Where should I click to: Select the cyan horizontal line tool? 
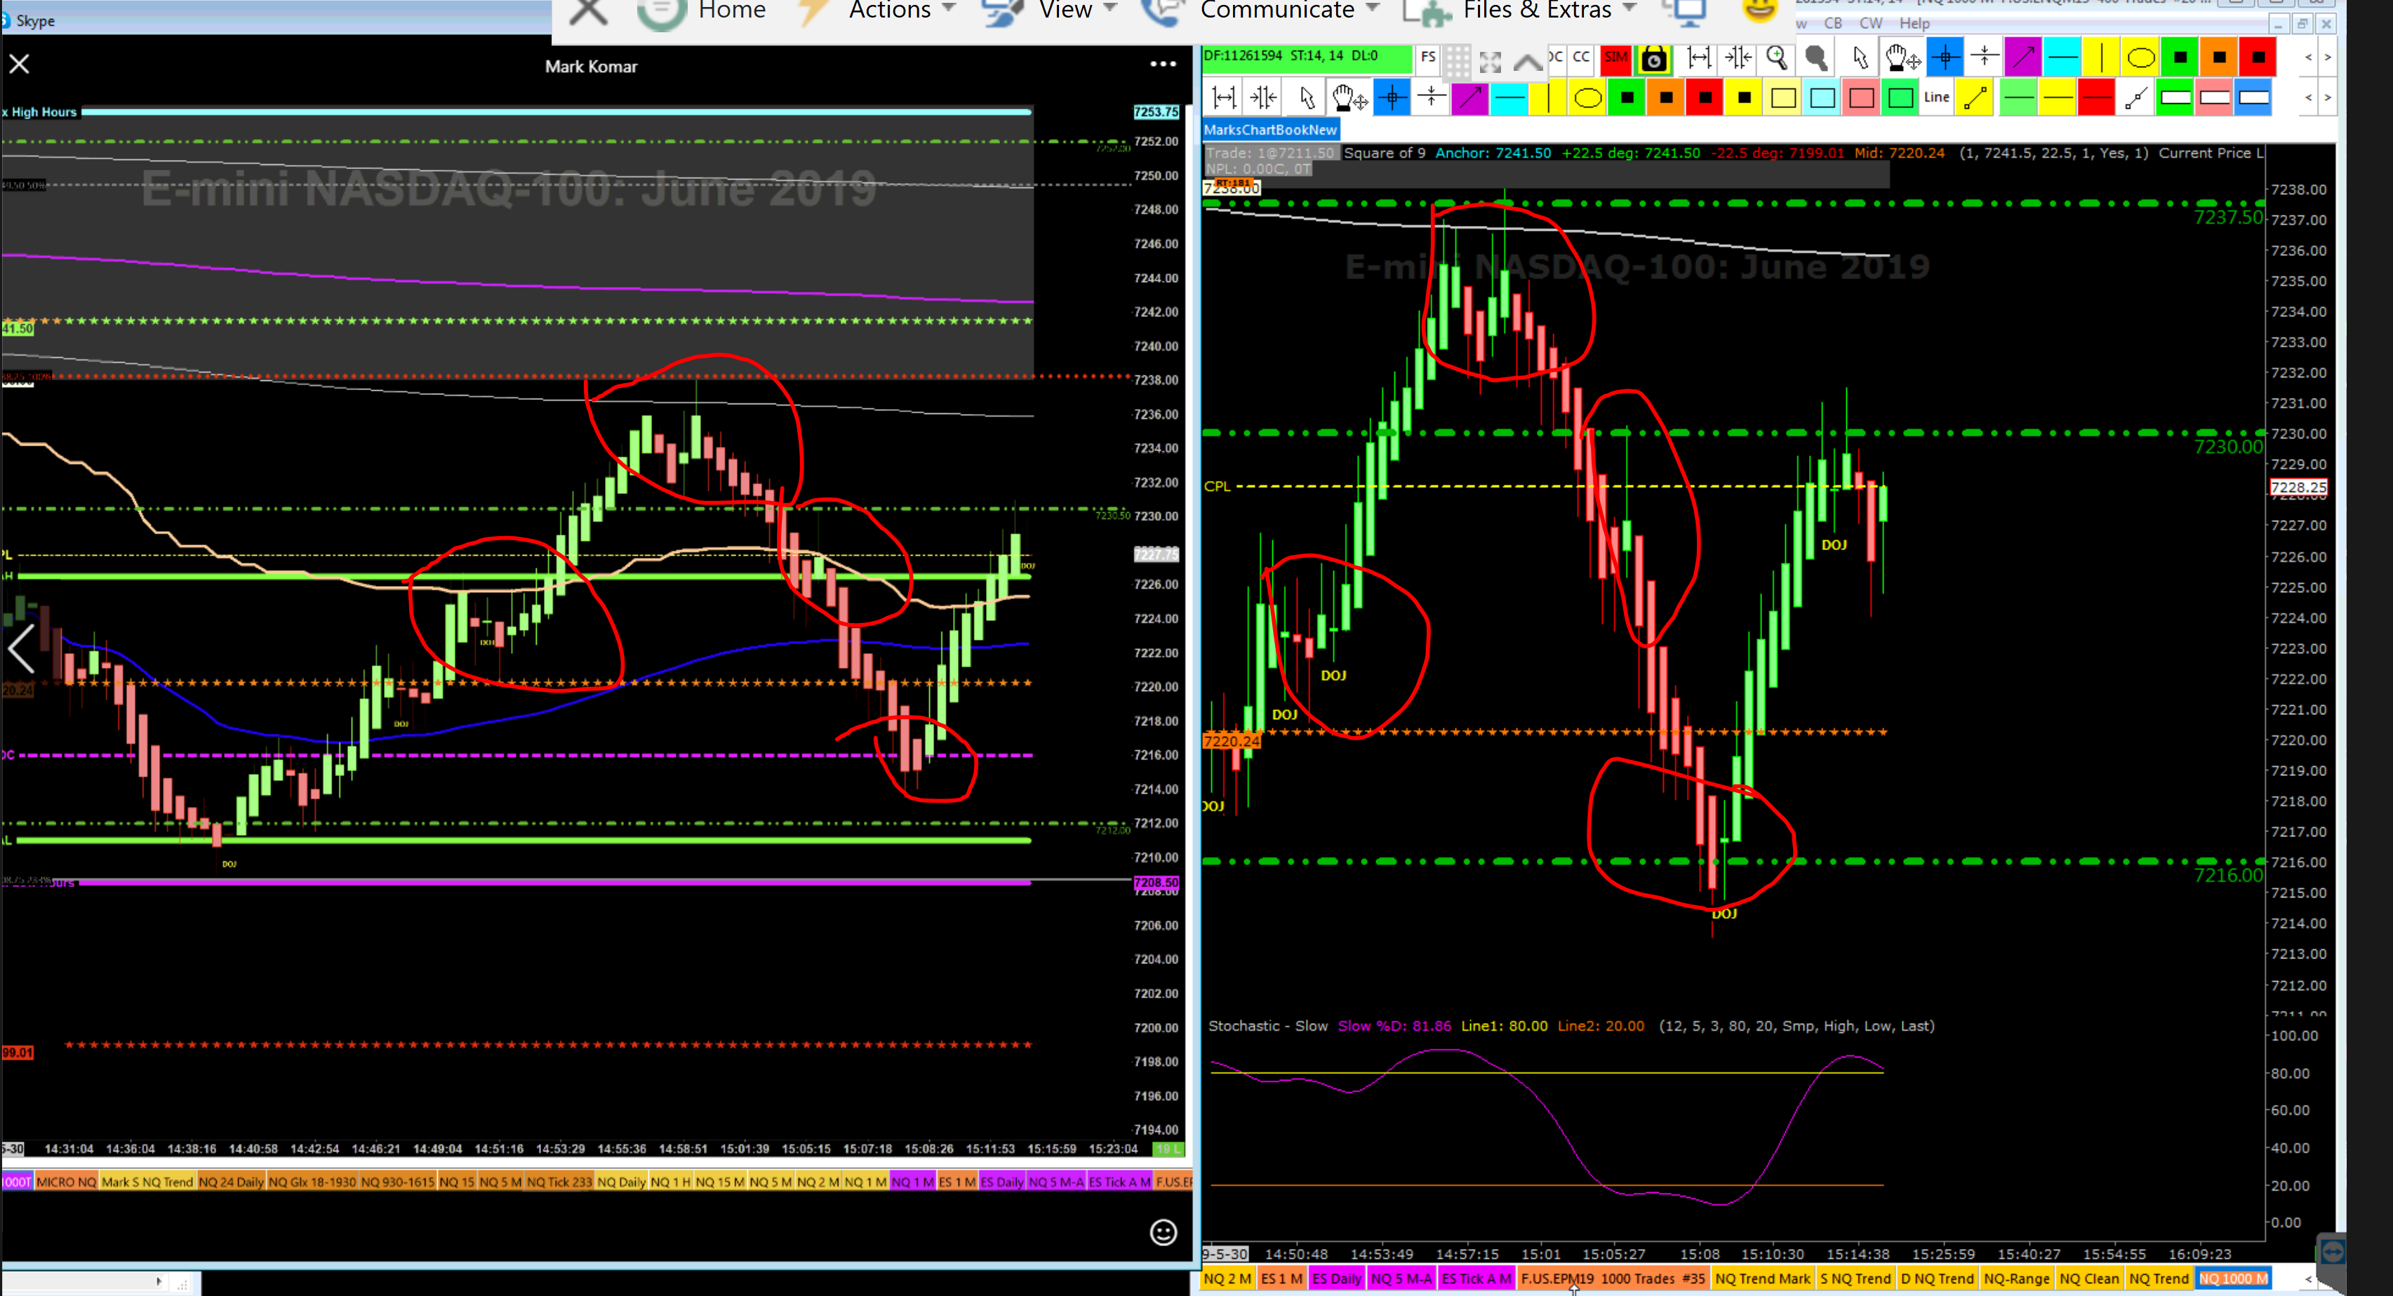2062,58
